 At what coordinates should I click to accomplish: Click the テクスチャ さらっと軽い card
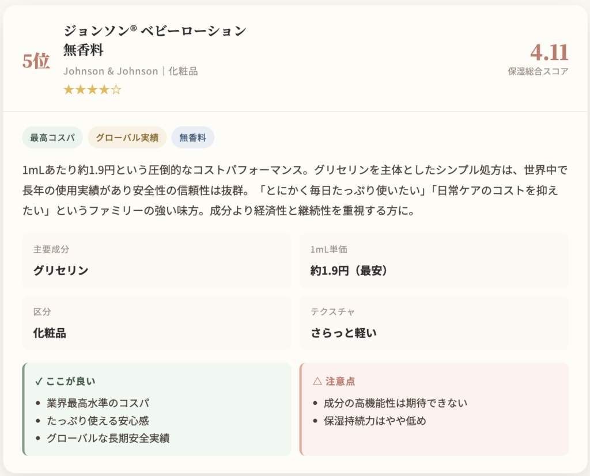tap(433, 322)
